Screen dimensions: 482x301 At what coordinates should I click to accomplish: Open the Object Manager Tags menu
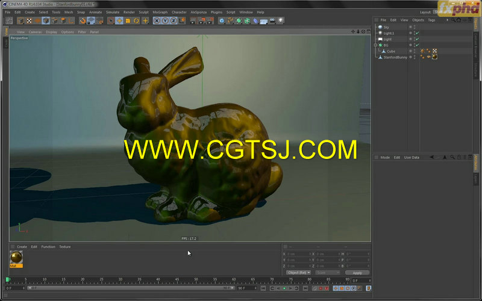click(x=431, y=20)
